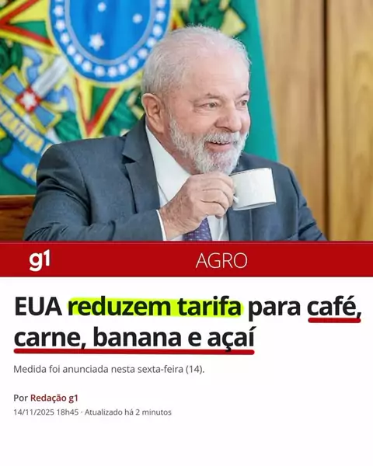
Task: Click the word 'carne' in the headline
Action: 47,339
